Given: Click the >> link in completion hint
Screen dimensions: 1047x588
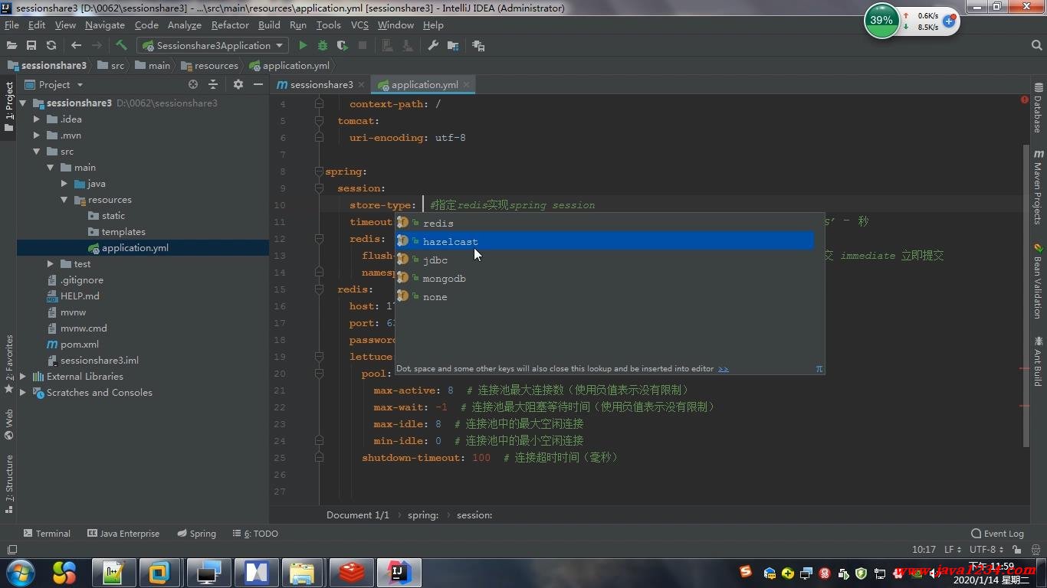Looking at the screenshot, I should click(x=723, y=369).
